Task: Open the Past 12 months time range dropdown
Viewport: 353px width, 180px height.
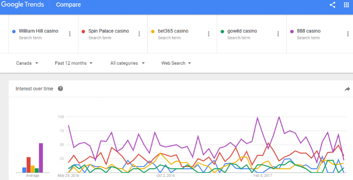Action: tap(74, 63)
